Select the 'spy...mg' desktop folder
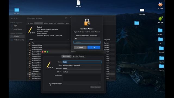The height and width of the screenshot is (98, 174). point(161,58)
